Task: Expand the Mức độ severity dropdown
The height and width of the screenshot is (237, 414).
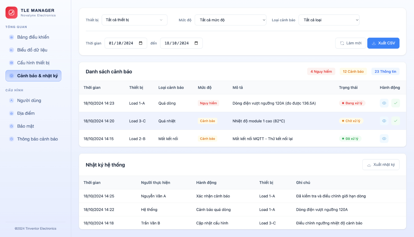Action: tap(230, 20)
